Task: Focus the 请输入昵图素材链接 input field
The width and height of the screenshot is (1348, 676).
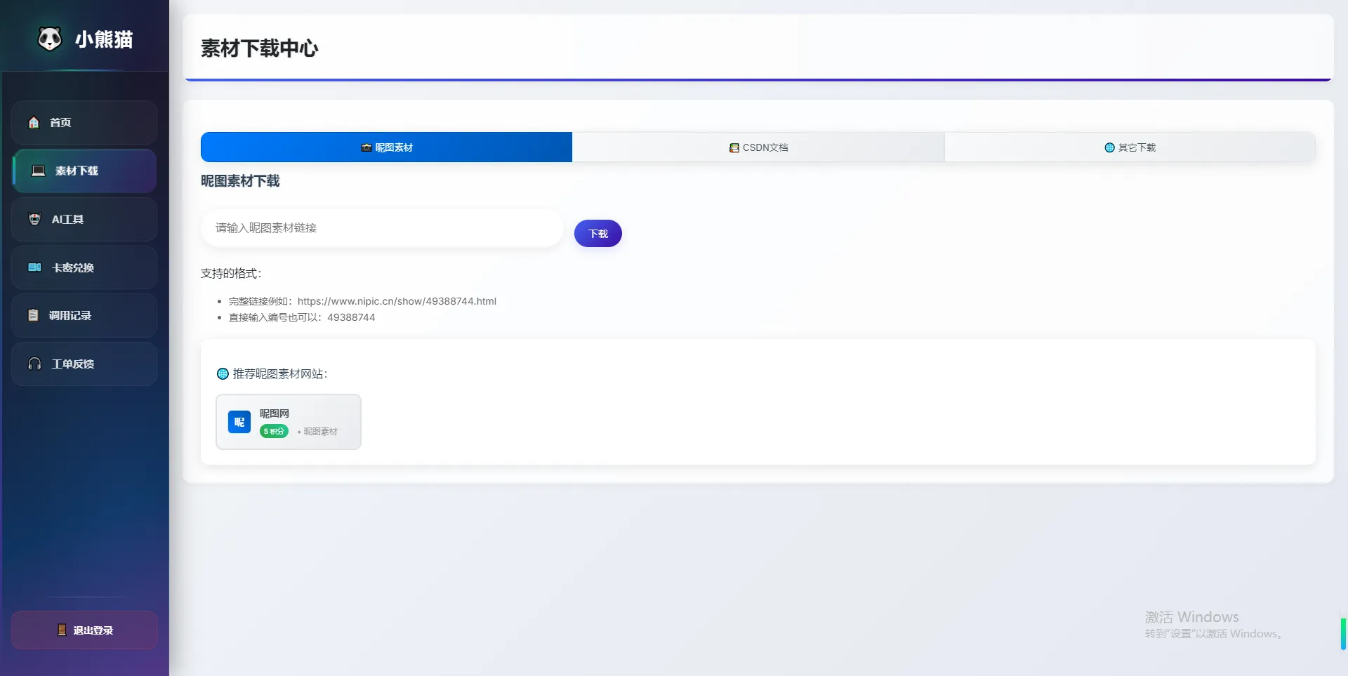Action: (381, 228)
